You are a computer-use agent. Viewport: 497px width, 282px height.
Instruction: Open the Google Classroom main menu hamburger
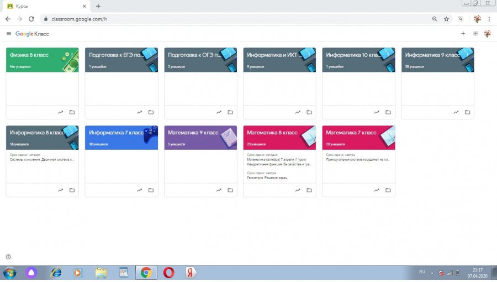[x=8, y=34]
